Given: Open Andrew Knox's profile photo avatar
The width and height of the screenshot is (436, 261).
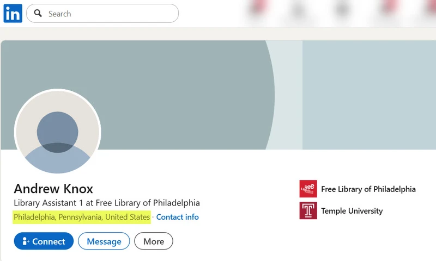Looking at the screenshot, I should click(x=58, y=132).
